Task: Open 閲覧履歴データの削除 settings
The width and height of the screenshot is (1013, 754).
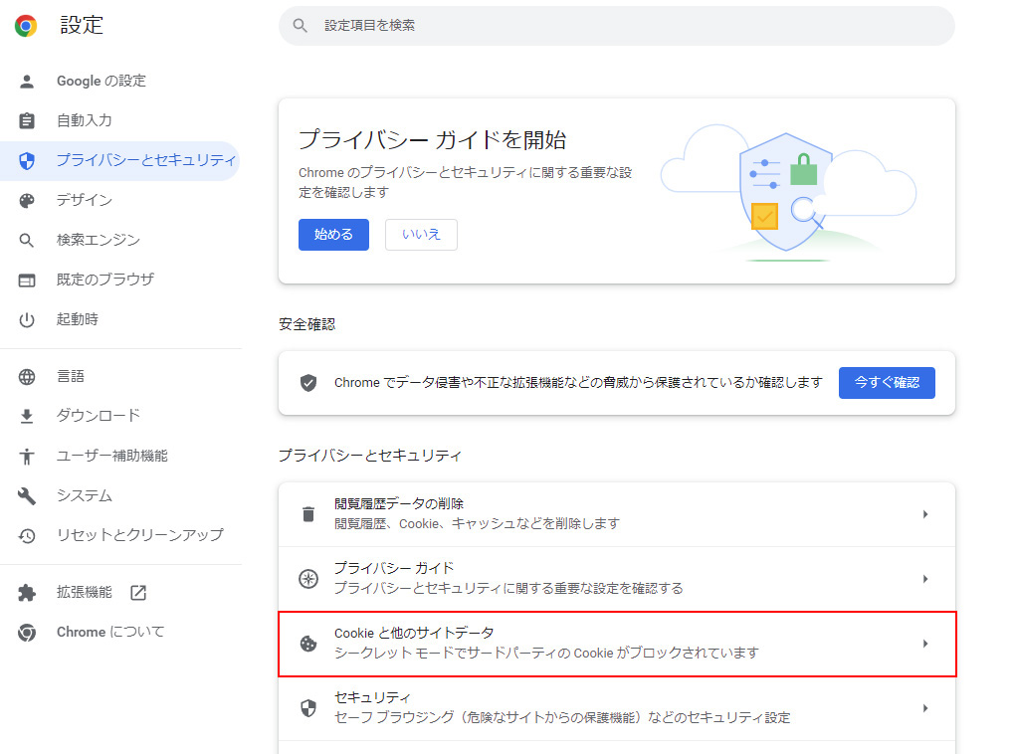Action: pyautogui.click(x=617, y=514)
